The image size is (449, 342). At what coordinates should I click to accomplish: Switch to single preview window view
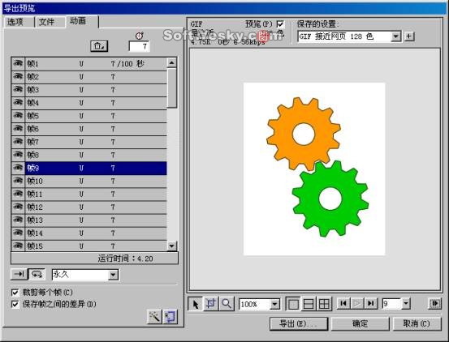click(x=293, y=304)
